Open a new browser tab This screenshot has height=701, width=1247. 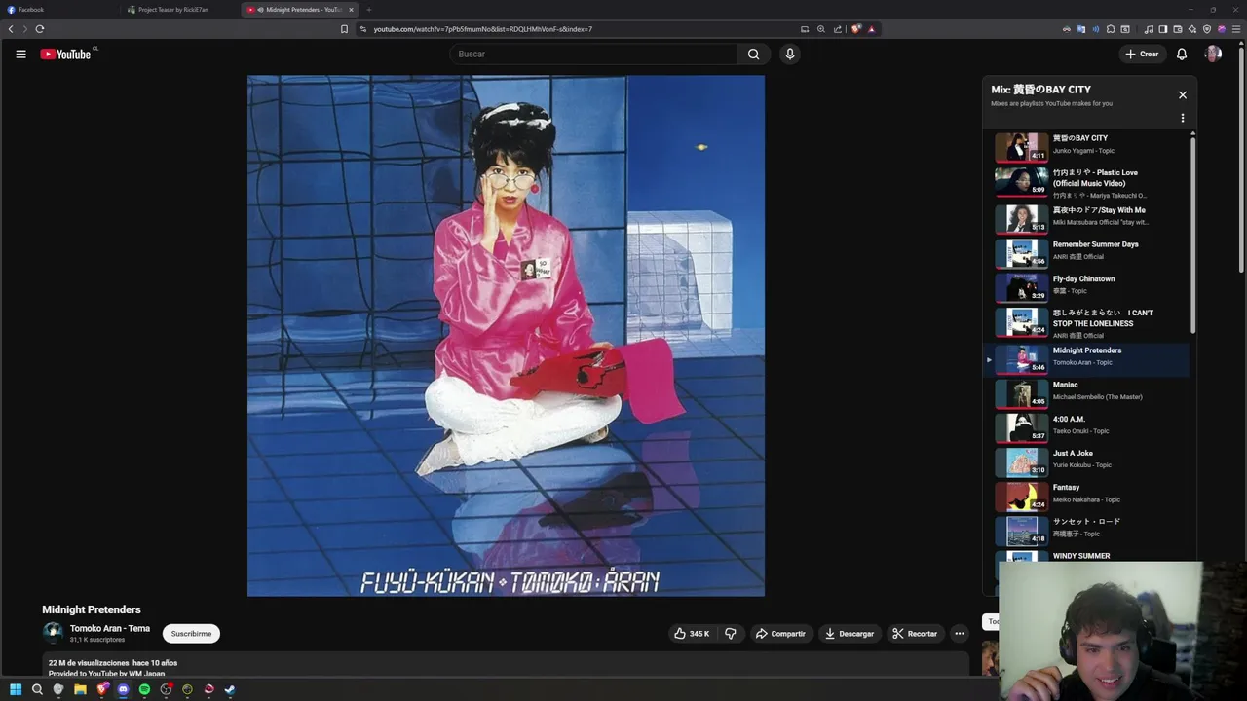point(368,10)
